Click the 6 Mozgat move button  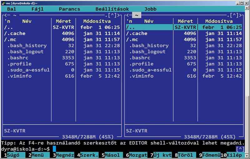point(137,155)
